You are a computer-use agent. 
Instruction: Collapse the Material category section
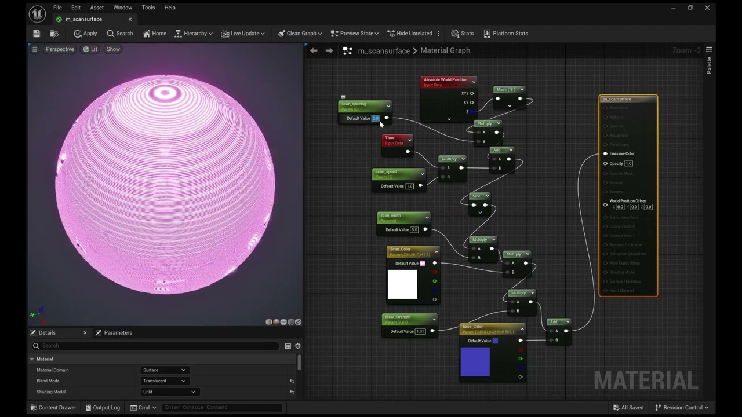pyautogui.click(x=32, y=359)
